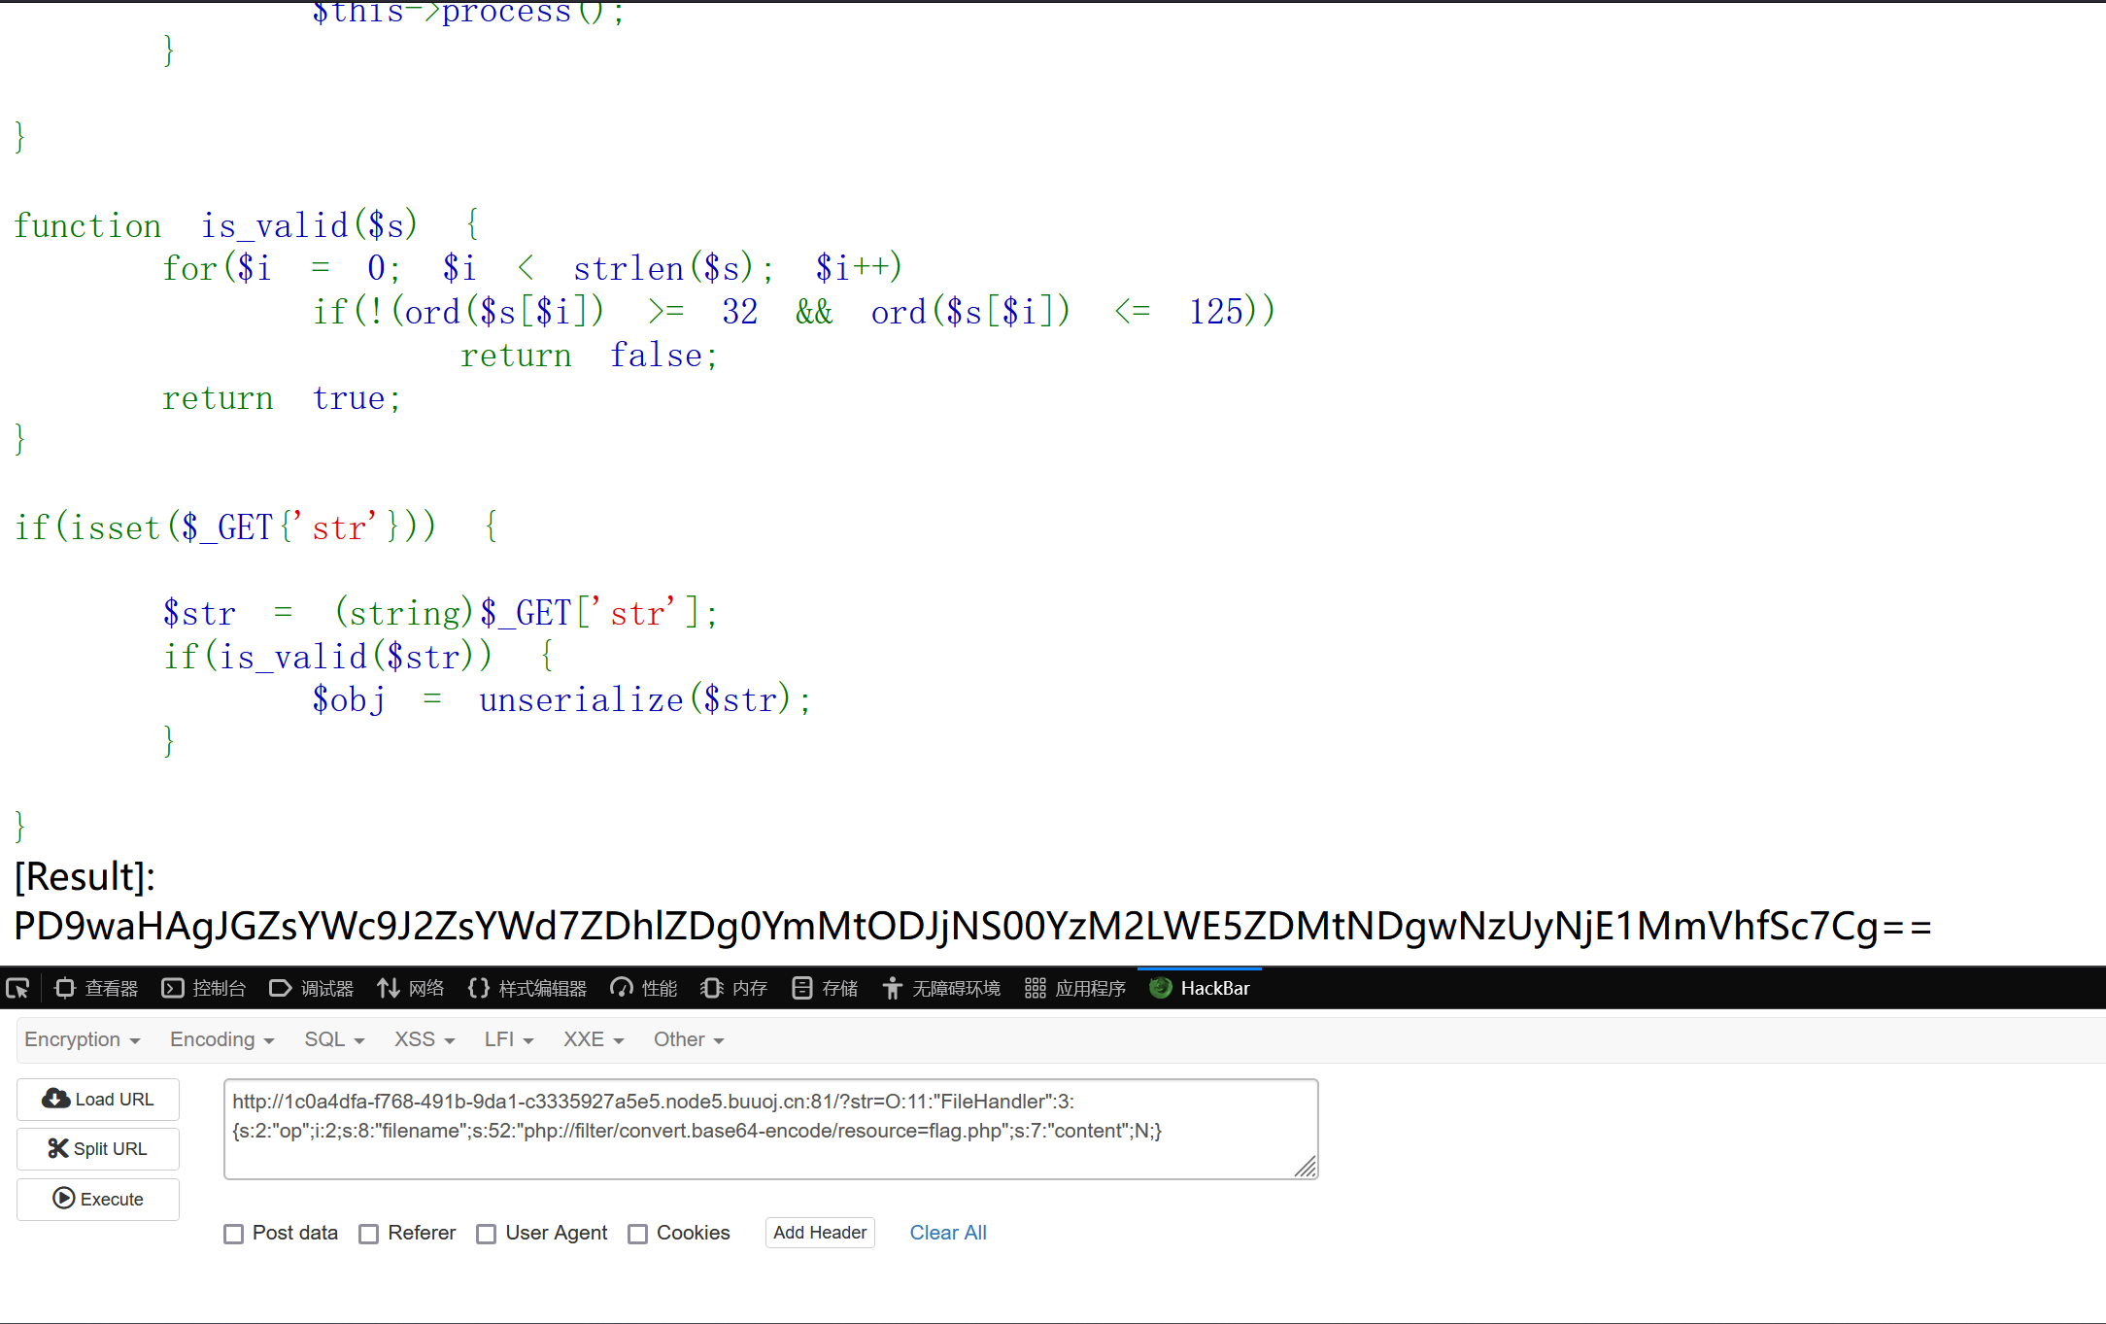Tick the Referer checkbox

[x=369, y=1234]
